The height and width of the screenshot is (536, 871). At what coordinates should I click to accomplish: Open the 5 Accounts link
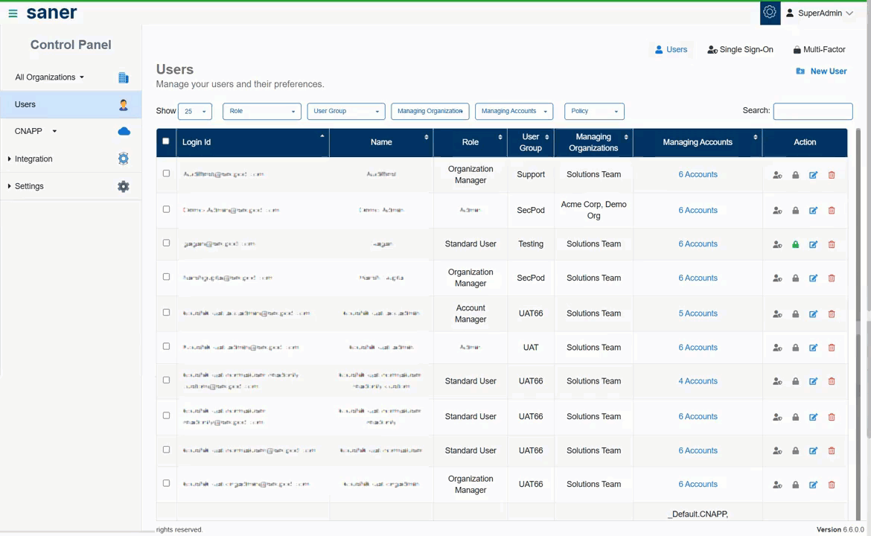point(698,313)
